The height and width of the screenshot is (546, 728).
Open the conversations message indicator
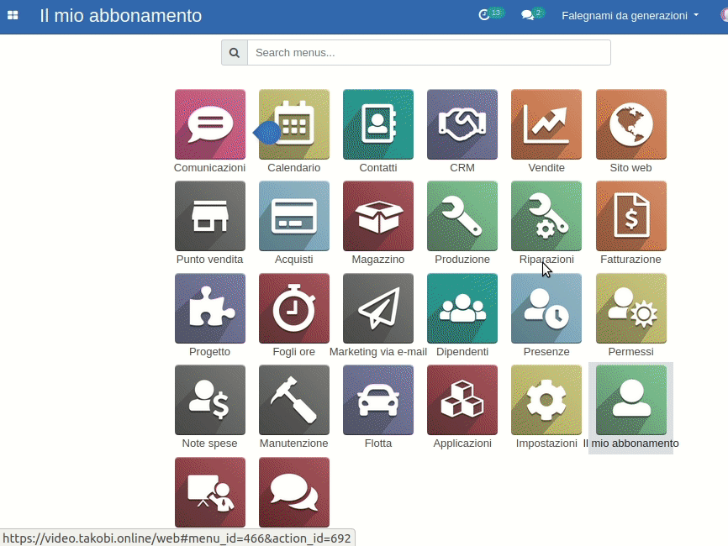(532, 14)
